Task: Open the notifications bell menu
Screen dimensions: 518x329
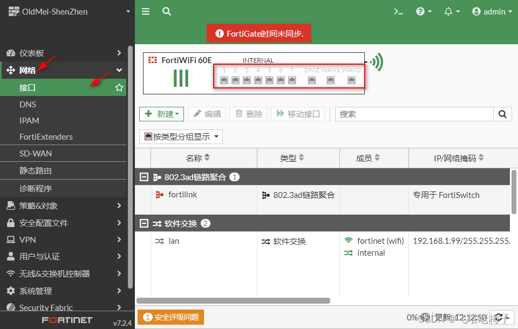Action: pos(452,11)
